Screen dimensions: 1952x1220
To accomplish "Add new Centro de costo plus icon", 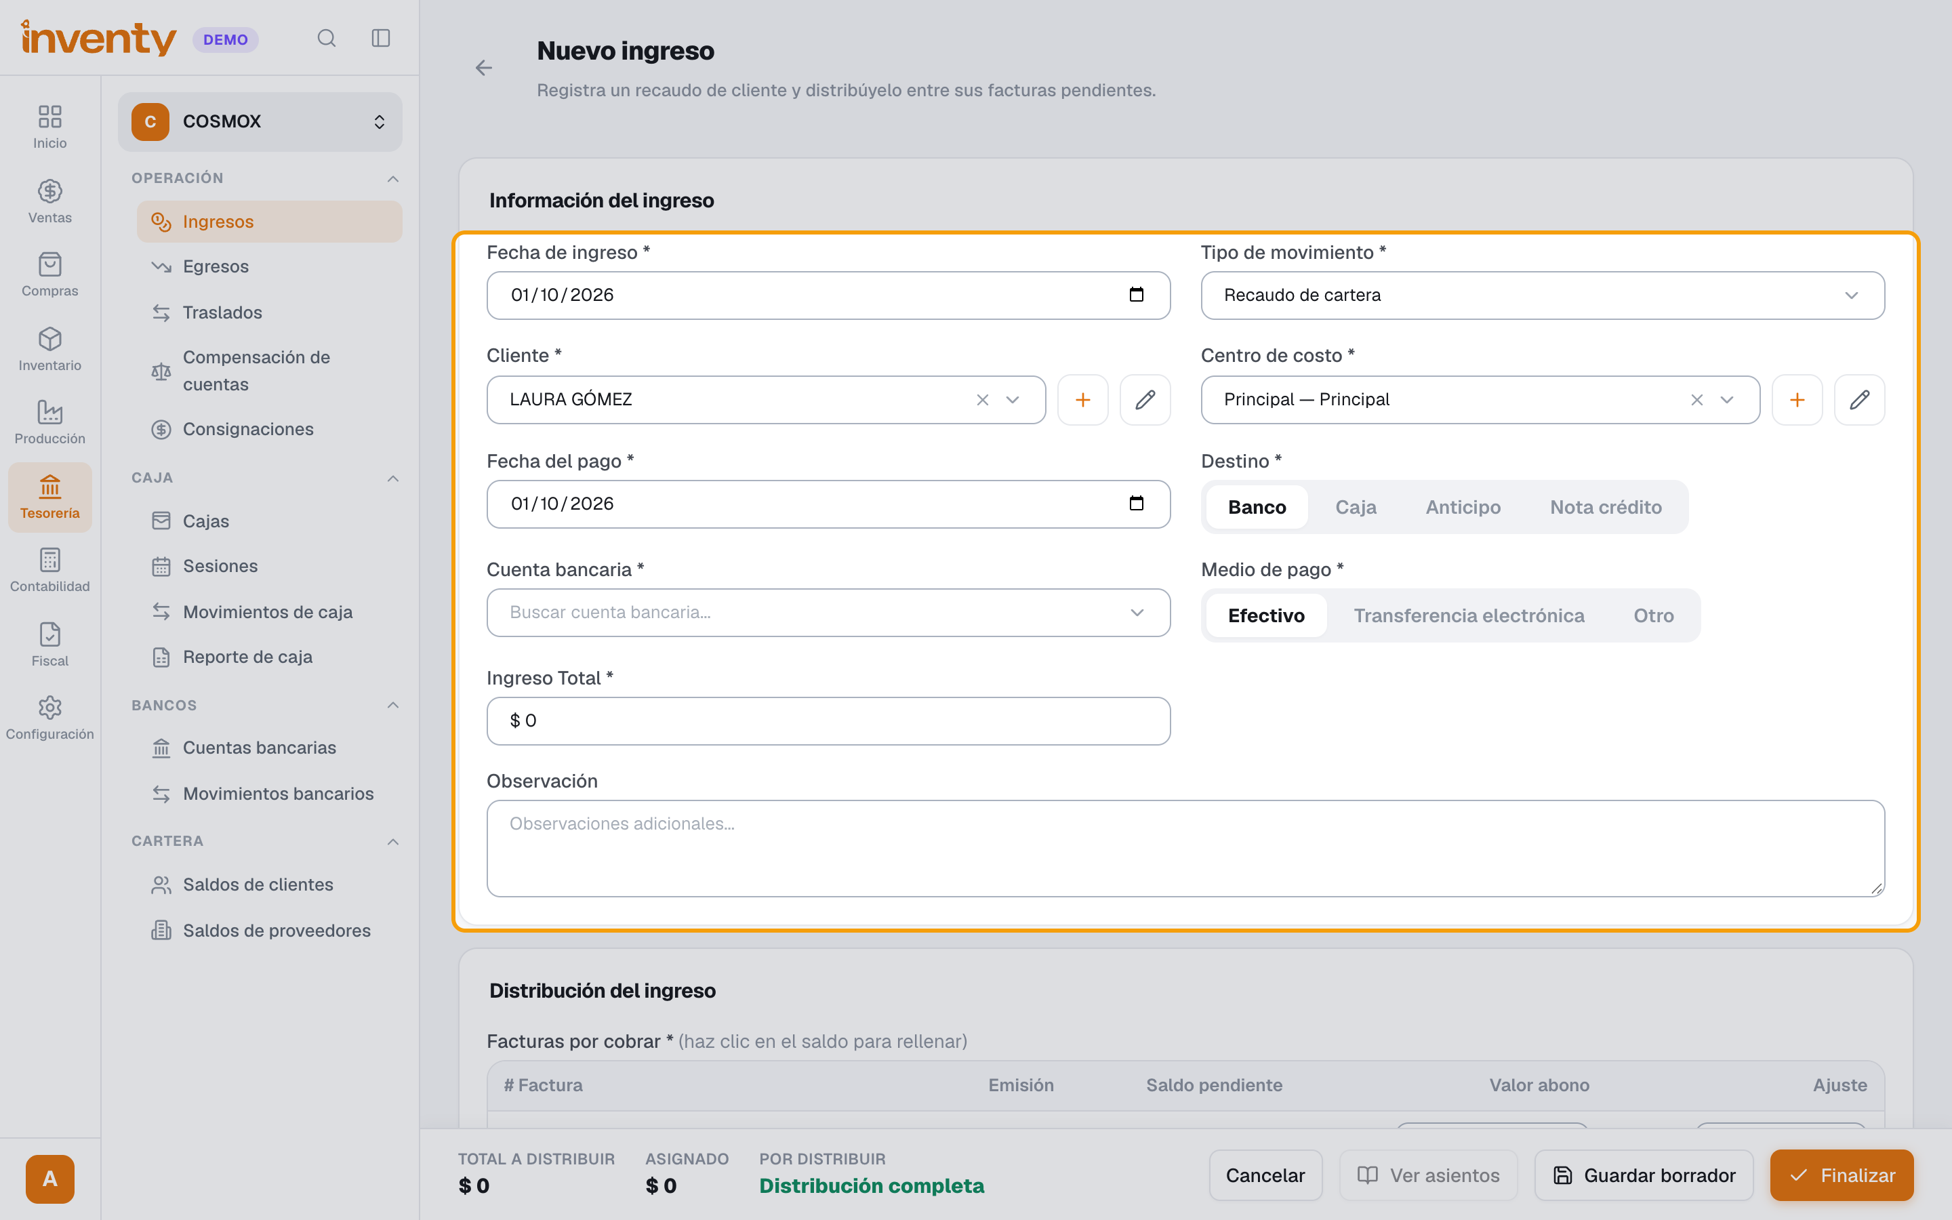I will click(1797, 399).
